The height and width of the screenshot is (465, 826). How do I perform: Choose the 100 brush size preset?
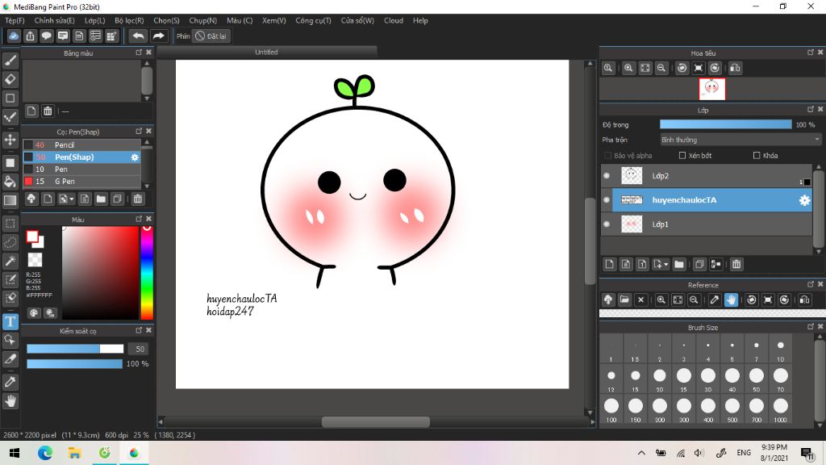(611, 409)
